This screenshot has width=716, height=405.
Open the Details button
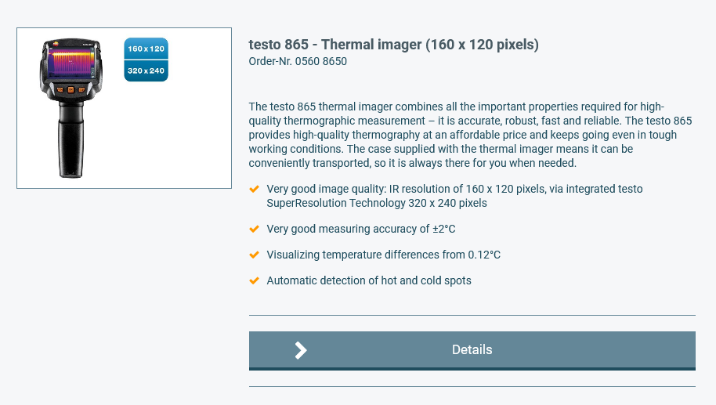pyautogui.click(x=472, y=350)
